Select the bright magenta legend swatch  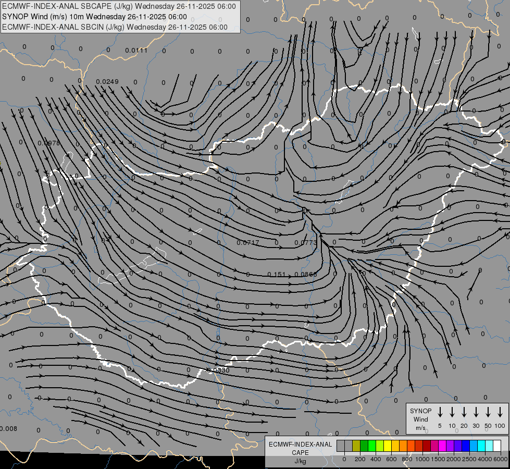tap(442, 446)
